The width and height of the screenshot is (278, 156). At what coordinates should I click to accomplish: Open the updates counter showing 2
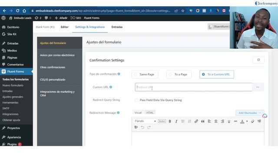coord(38,18)
